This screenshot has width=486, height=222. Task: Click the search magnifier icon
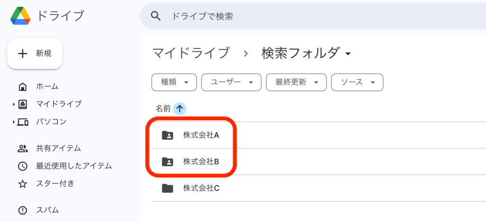[156, 16]
